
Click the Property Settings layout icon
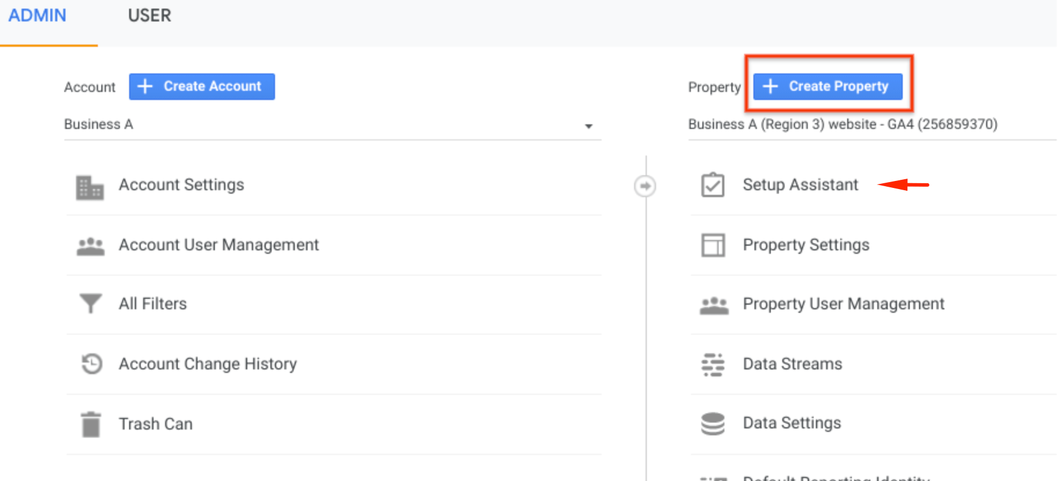click(x=713, y=245)
